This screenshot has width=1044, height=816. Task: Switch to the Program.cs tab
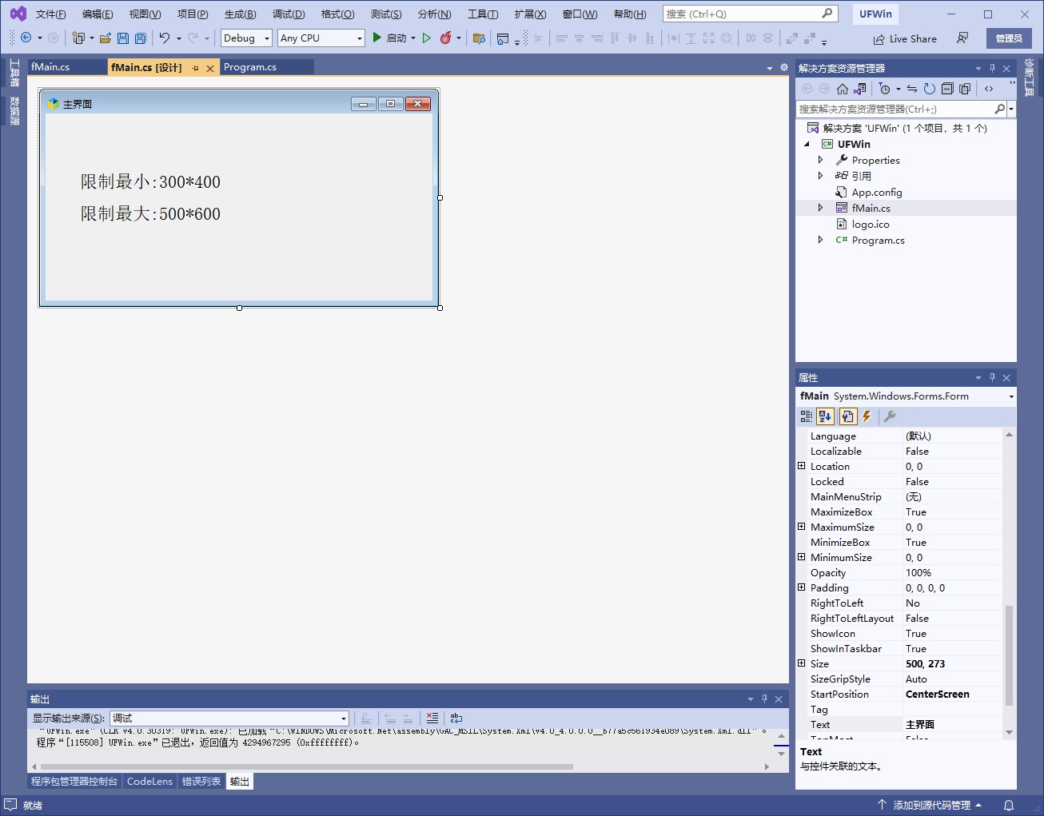point(250,67)
